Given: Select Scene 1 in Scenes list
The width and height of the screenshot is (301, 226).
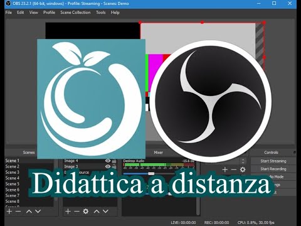Looking at the screenshot, I should tap(29, 161).
